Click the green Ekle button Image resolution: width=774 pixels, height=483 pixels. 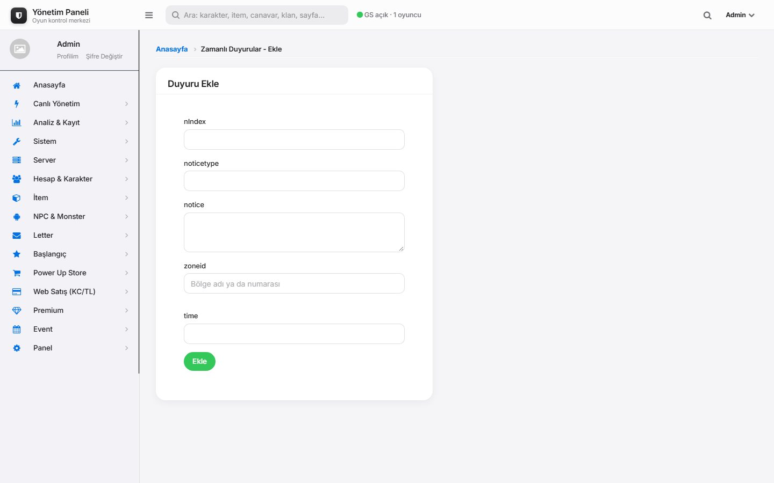[x=199, y=362]
